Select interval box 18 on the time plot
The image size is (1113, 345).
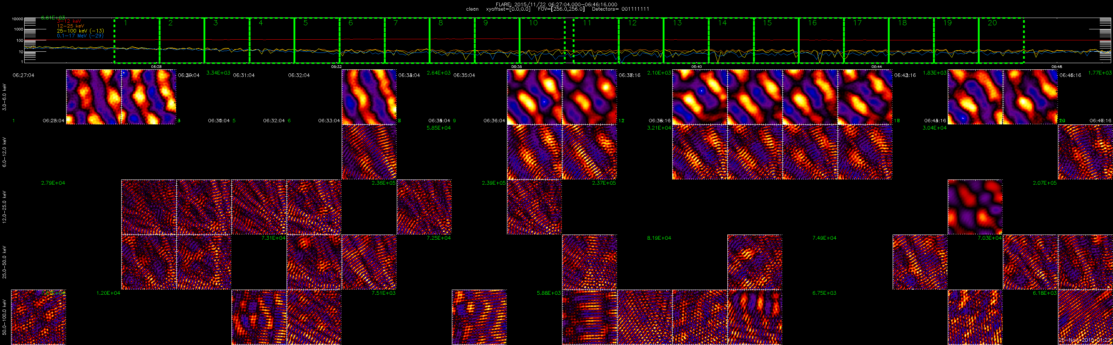[x=911, y=41]
